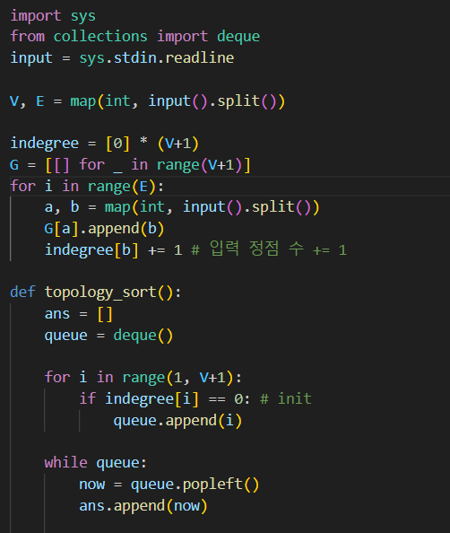Click the 'while queue:' line
This screenshot has height=533, width=450.
(95, 463)
